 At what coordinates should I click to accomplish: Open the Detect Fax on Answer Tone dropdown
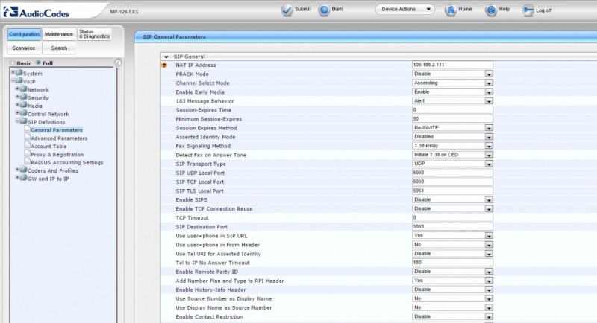(x=452, y=155)
